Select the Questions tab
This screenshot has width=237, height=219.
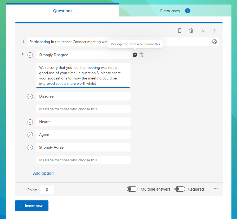[x=62, y=11]
